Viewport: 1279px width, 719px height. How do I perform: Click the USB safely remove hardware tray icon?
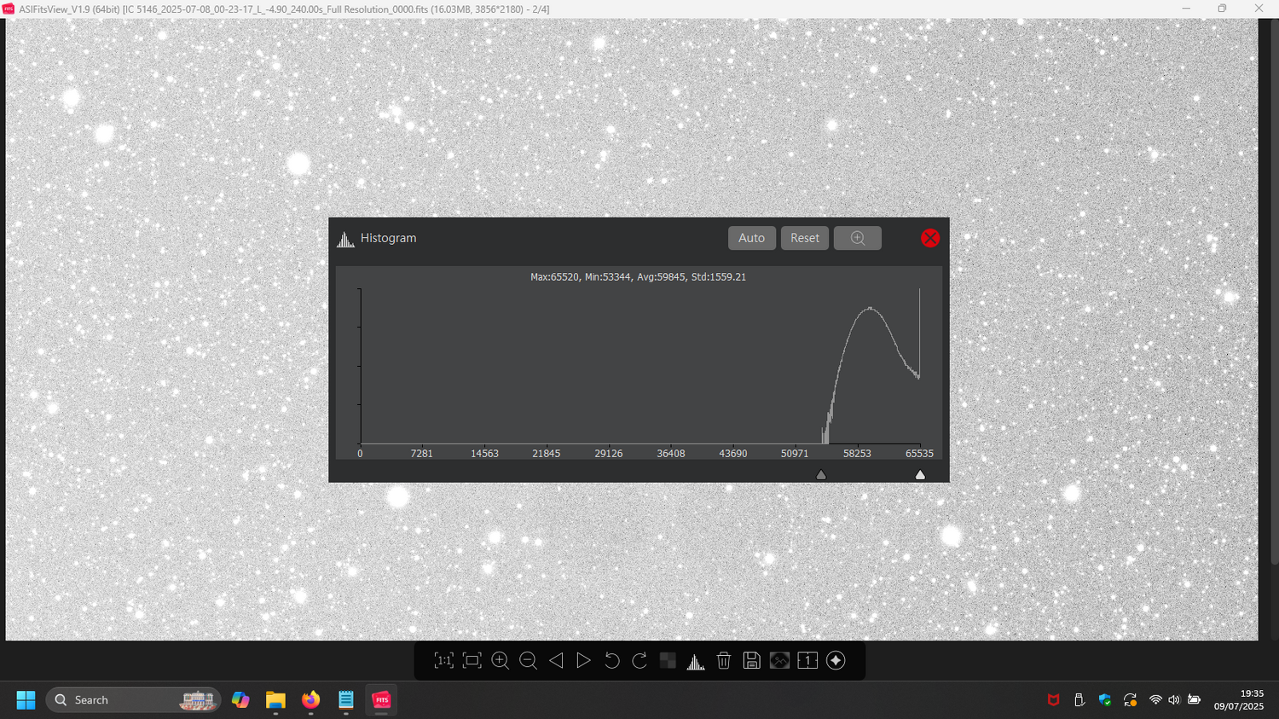coord(1079,700)
